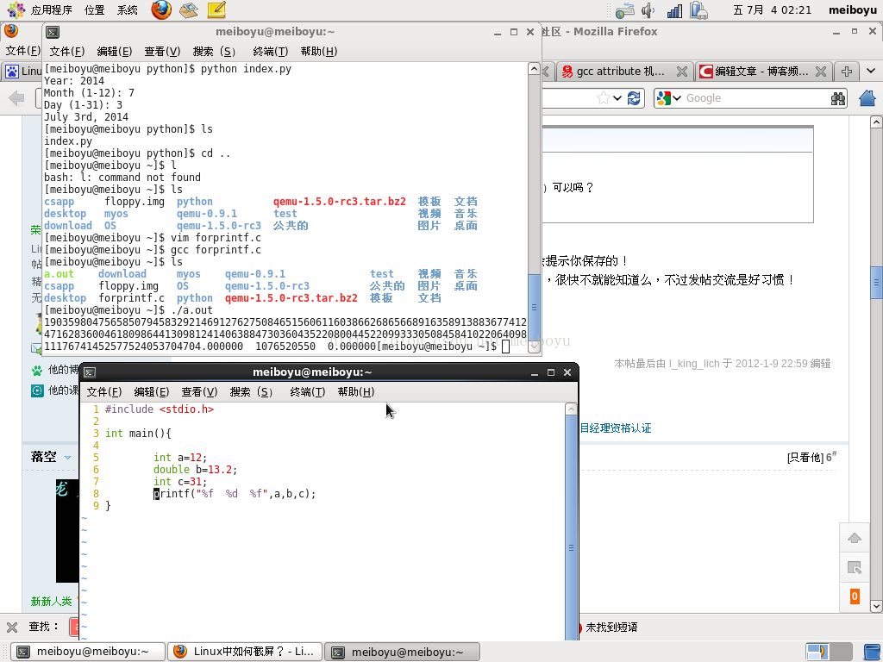Viewport: 883px width, 662px height.
Task: Click the workspace switcher first desktop
Action: 817,652
